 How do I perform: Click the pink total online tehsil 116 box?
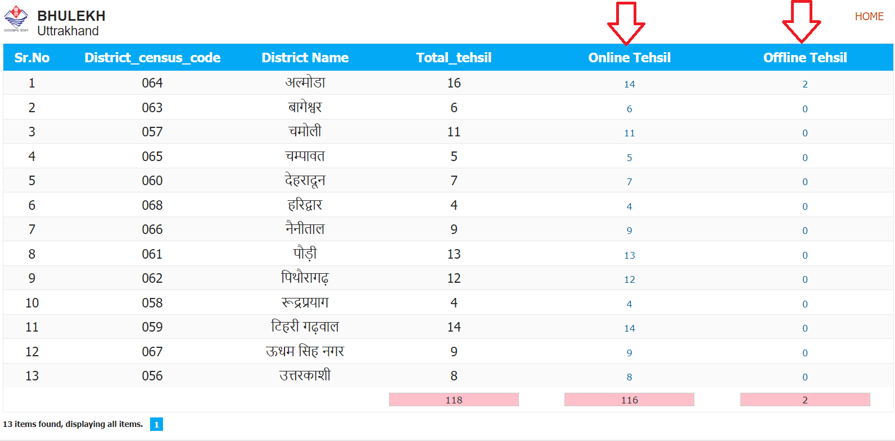[x=629, y=399]
